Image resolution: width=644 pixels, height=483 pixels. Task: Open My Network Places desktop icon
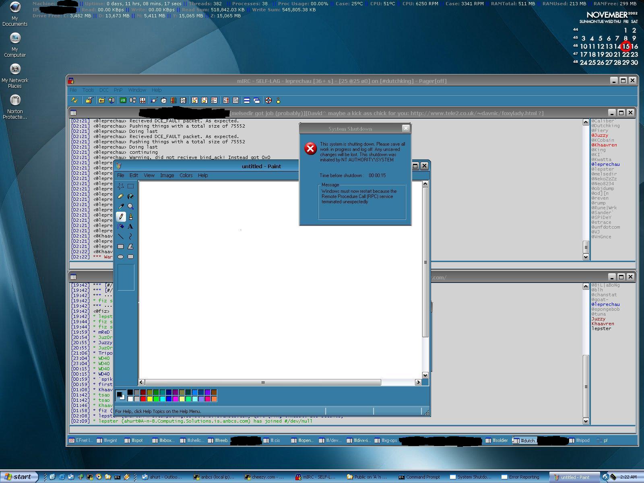[x=15, y=76]
